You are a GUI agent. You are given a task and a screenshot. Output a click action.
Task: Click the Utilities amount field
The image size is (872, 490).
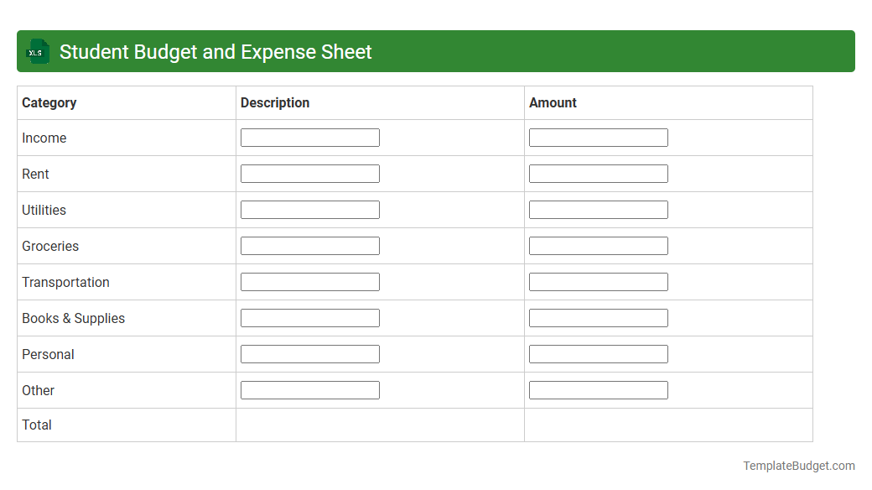(598, 209)
